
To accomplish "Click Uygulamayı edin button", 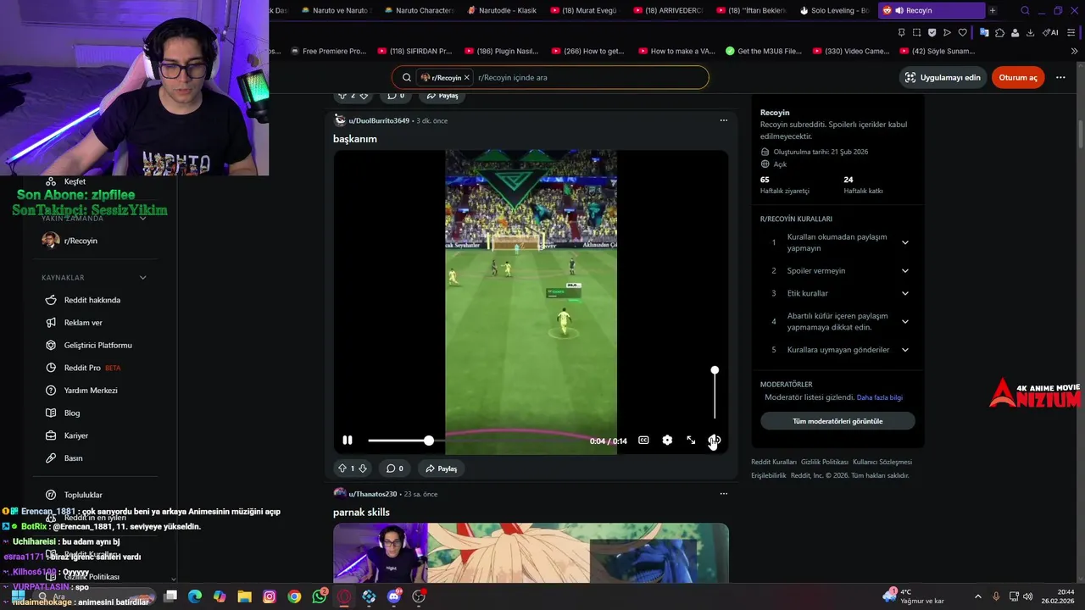I will tap(943, 77).
